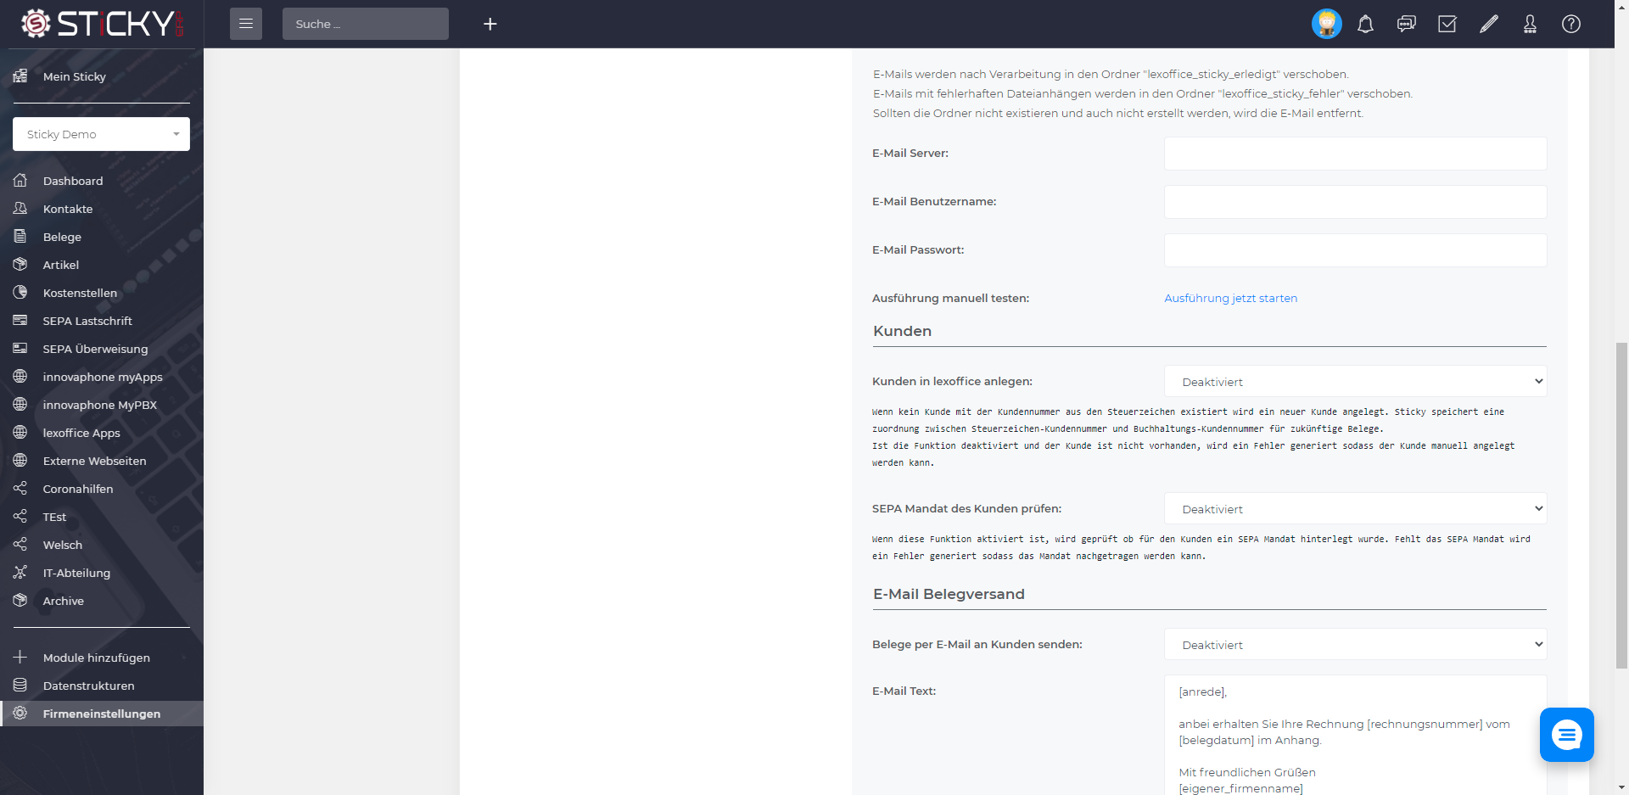The width and height of the screenshot is (1629, 795).
Task: Select lexoffice Apps in sidebar menu
Action: tap(81, 433)
